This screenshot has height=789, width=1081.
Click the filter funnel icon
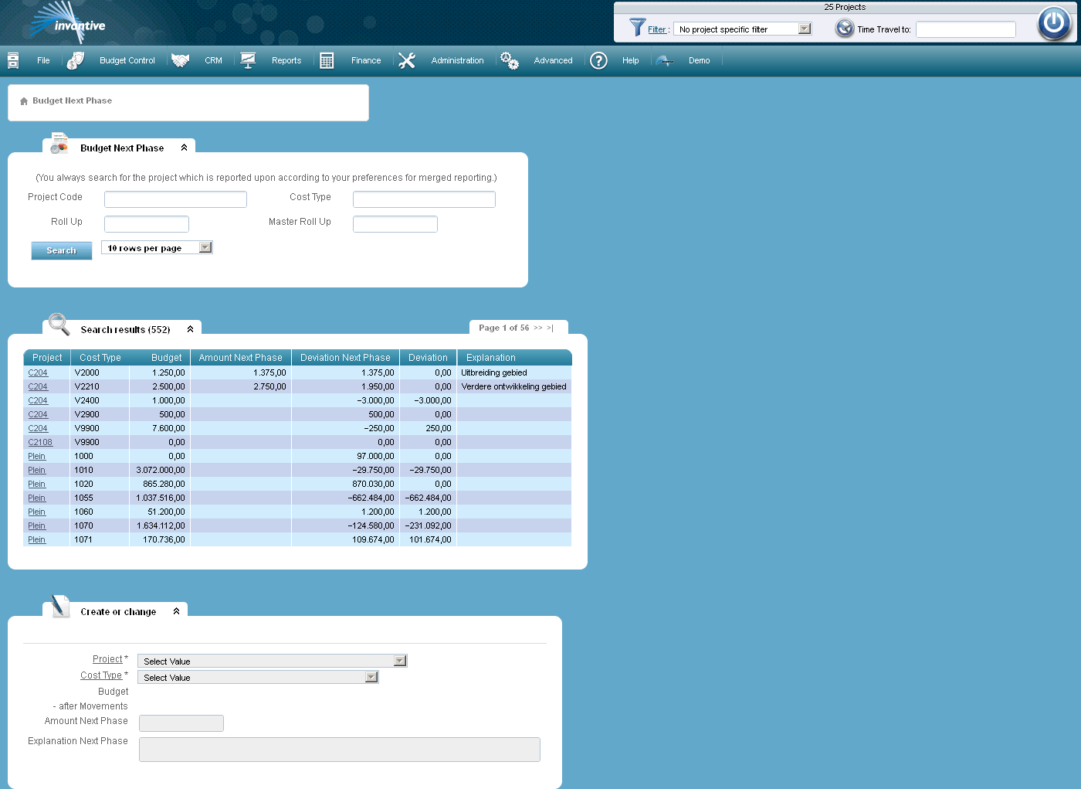637,28
